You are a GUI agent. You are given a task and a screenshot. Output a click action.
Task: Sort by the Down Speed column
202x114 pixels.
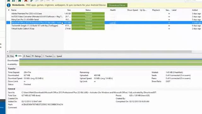point(133,10)
